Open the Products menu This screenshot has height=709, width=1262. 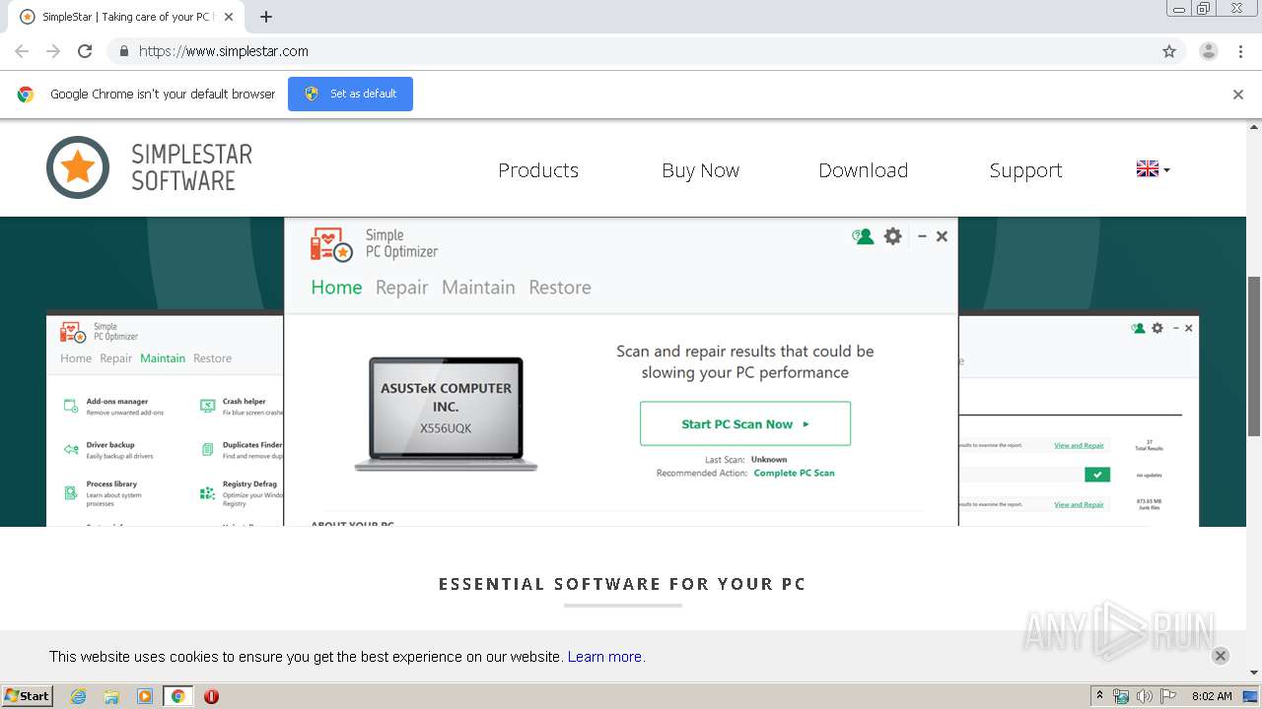click(538, 170)
